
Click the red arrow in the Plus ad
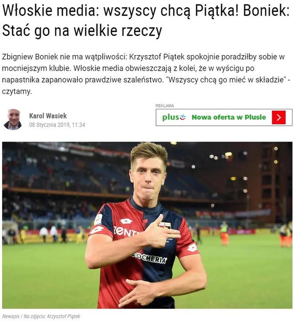pos(279,117)
